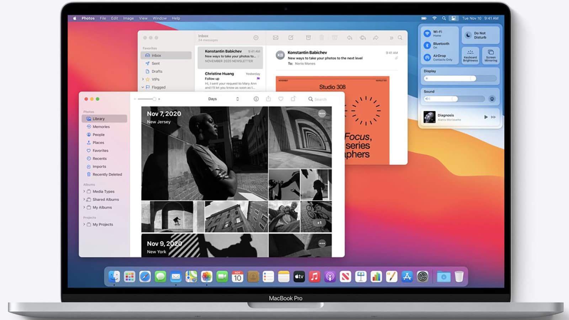
Task: Open the skateboarder photo thumbnail
Action: pos(172,217)
